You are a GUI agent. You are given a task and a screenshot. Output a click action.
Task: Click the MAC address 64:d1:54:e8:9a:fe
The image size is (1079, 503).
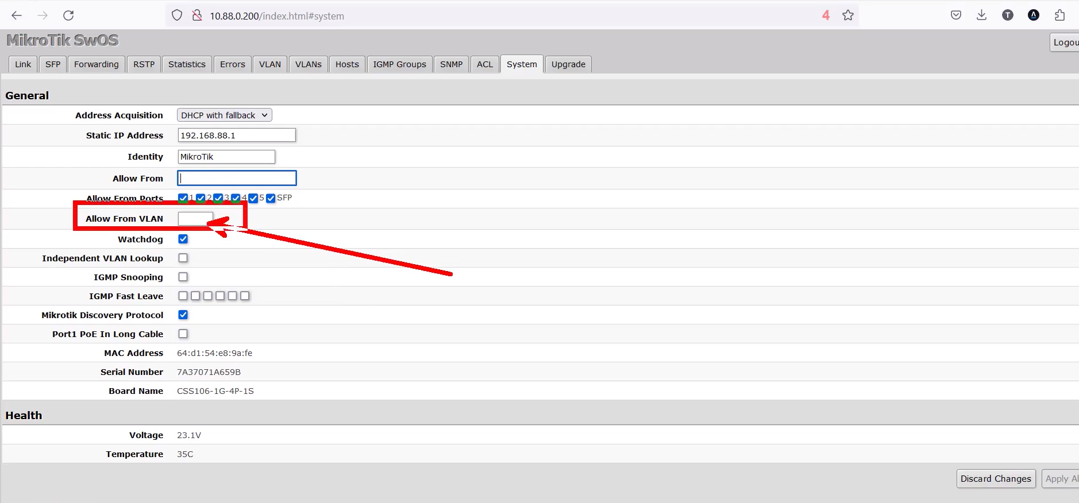[214, 353]
